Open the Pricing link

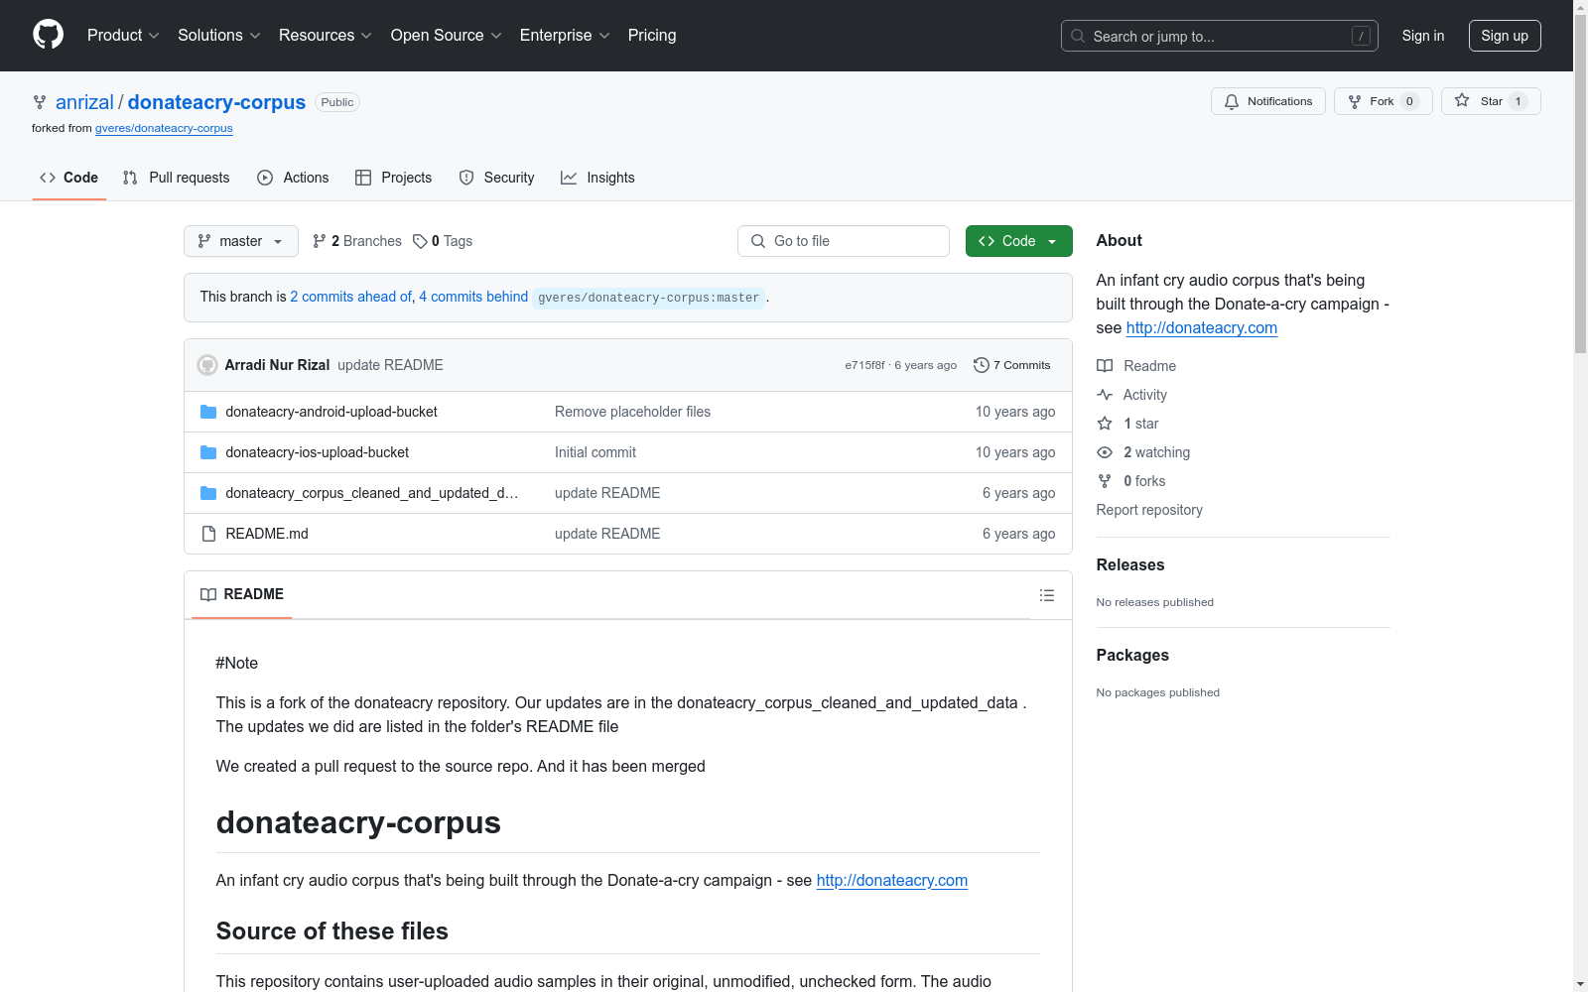(652, 36)
